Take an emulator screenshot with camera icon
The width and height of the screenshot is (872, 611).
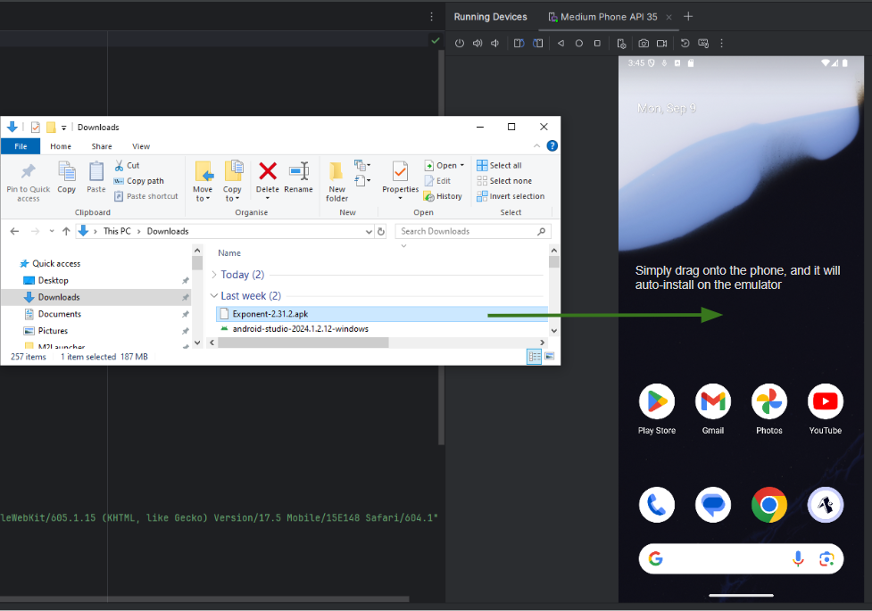point(644,43)
